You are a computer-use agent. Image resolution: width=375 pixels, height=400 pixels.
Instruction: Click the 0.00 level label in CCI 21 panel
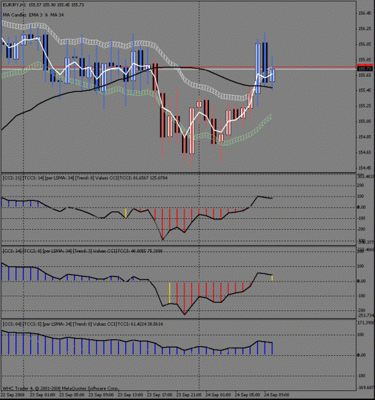click(x=361, y=207)
